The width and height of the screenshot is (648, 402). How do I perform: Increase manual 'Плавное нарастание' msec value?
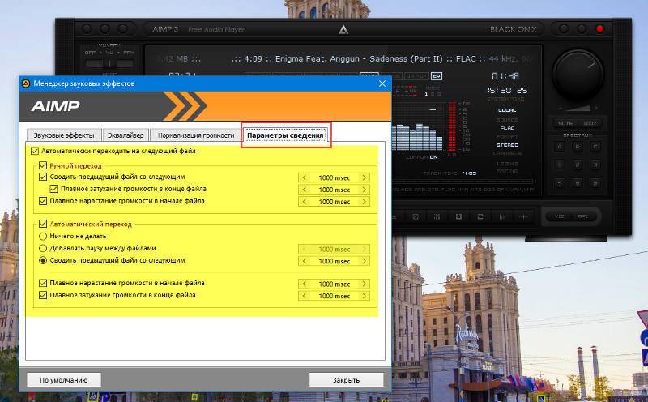click(364, 202)
